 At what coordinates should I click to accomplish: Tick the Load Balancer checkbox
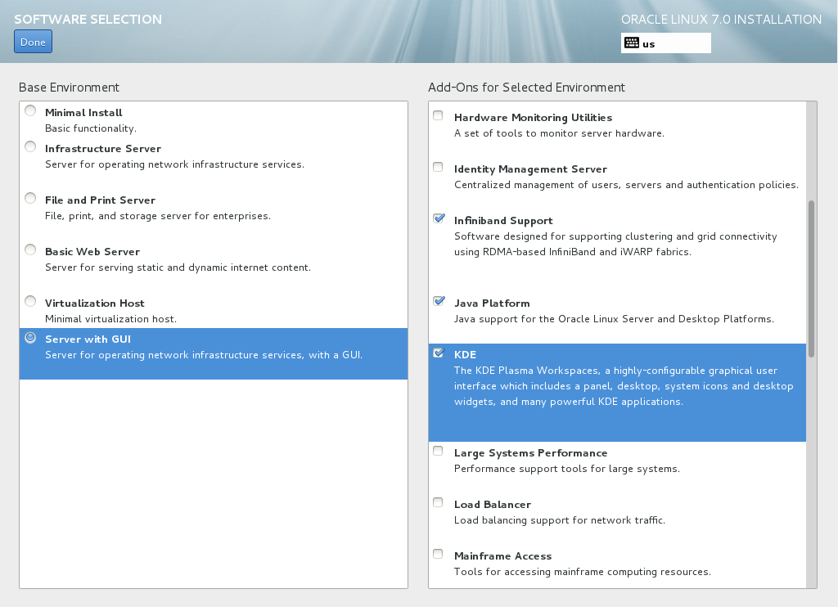tap(439, 502)
